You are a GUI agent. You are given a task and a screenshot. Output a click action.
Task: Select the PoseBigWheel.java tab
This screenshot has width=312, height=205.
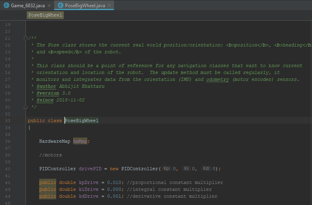pyautogui.click(x=85, y=6)
